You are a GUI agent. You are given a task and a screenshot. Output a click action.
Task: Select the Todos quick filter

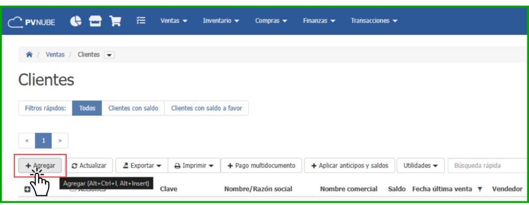tap(87, 108)
